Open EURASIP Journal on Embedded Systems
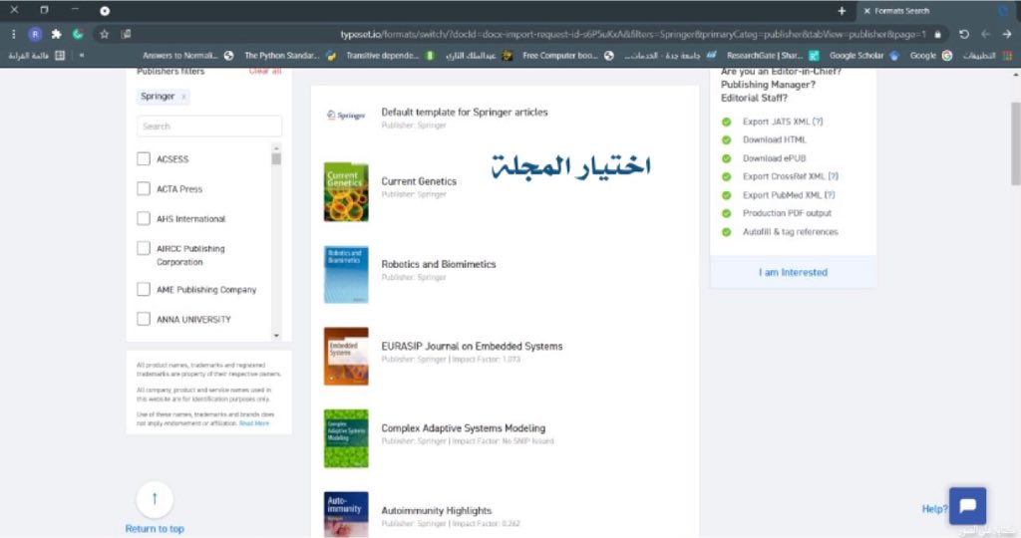The height and width of the screenshot is (538, 1021). [x=472, y=347]
